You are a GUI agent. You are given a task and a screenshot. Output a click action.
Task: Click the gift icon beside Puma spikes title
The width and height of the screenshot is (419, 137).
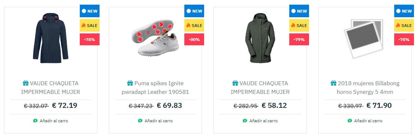[130, 83]
